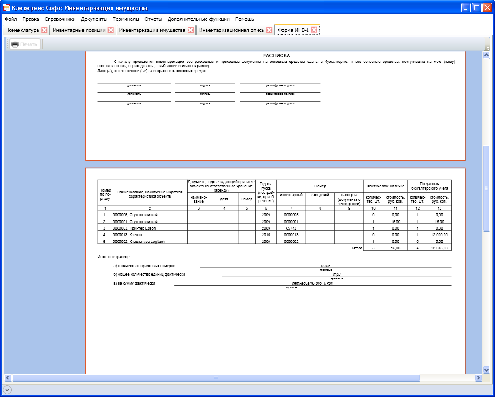Click 'а) количество порядковых номеров' line
Image resolution: width=495 pixels, height=397 pixels.
pyautogui.click(x=144, y=266)
